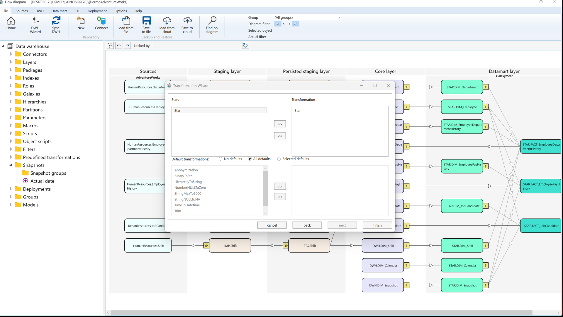
Task: Click the T marker beside STAR.DIM_Department
Action: tap(486, 87)
